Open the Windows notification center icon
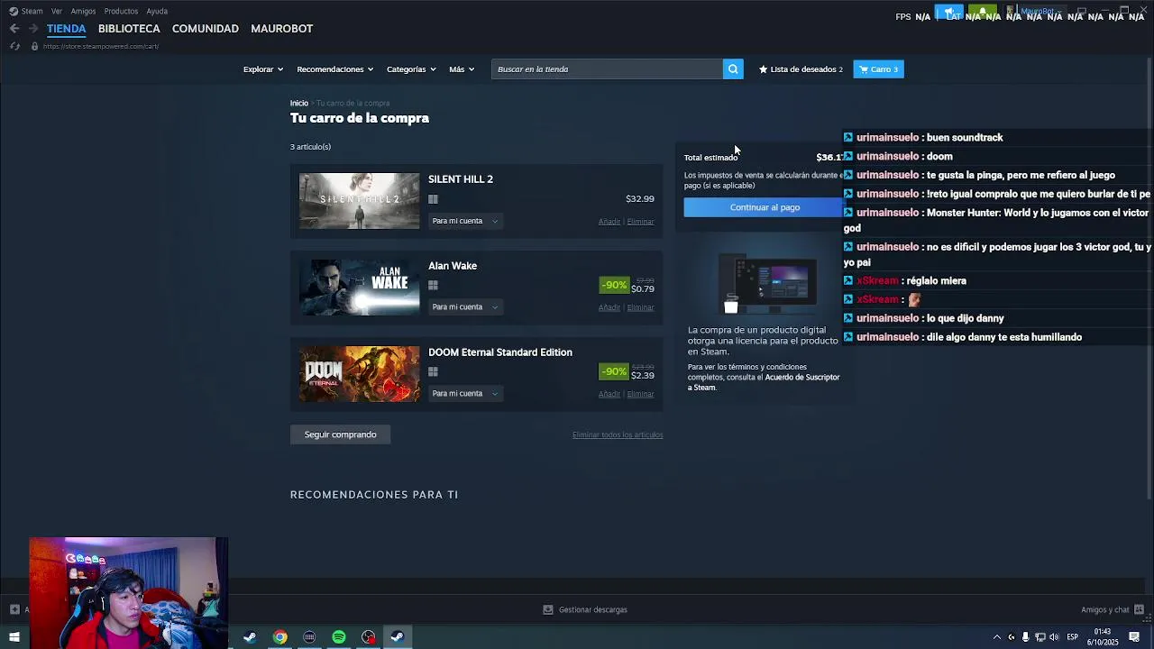The height and width of the screenshot is (649, 1154). click(x=1134, y=637)
